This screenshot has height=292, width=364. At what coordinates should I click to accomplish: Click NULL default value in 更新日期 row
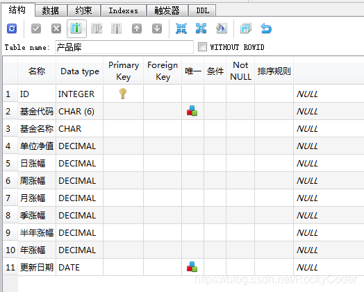329,267
